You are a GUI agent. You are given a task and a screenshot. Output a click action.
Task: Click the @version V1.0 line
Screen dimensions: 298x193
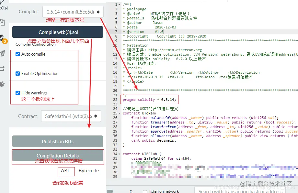(143, 32)
